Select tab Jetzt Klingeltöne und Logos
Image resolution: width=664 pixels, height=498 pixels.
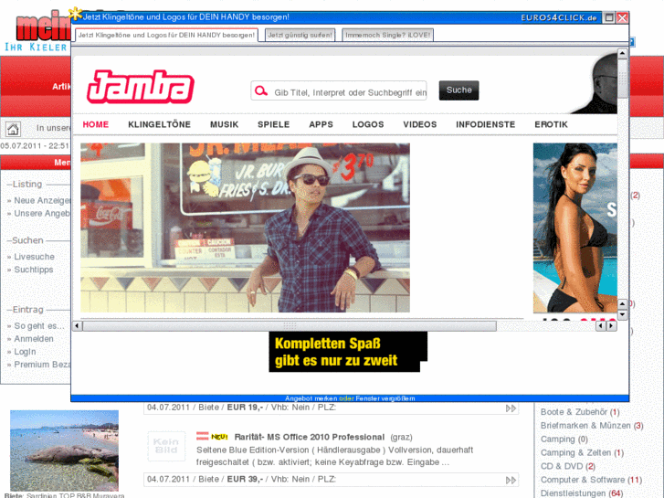(x=166, y=35)
